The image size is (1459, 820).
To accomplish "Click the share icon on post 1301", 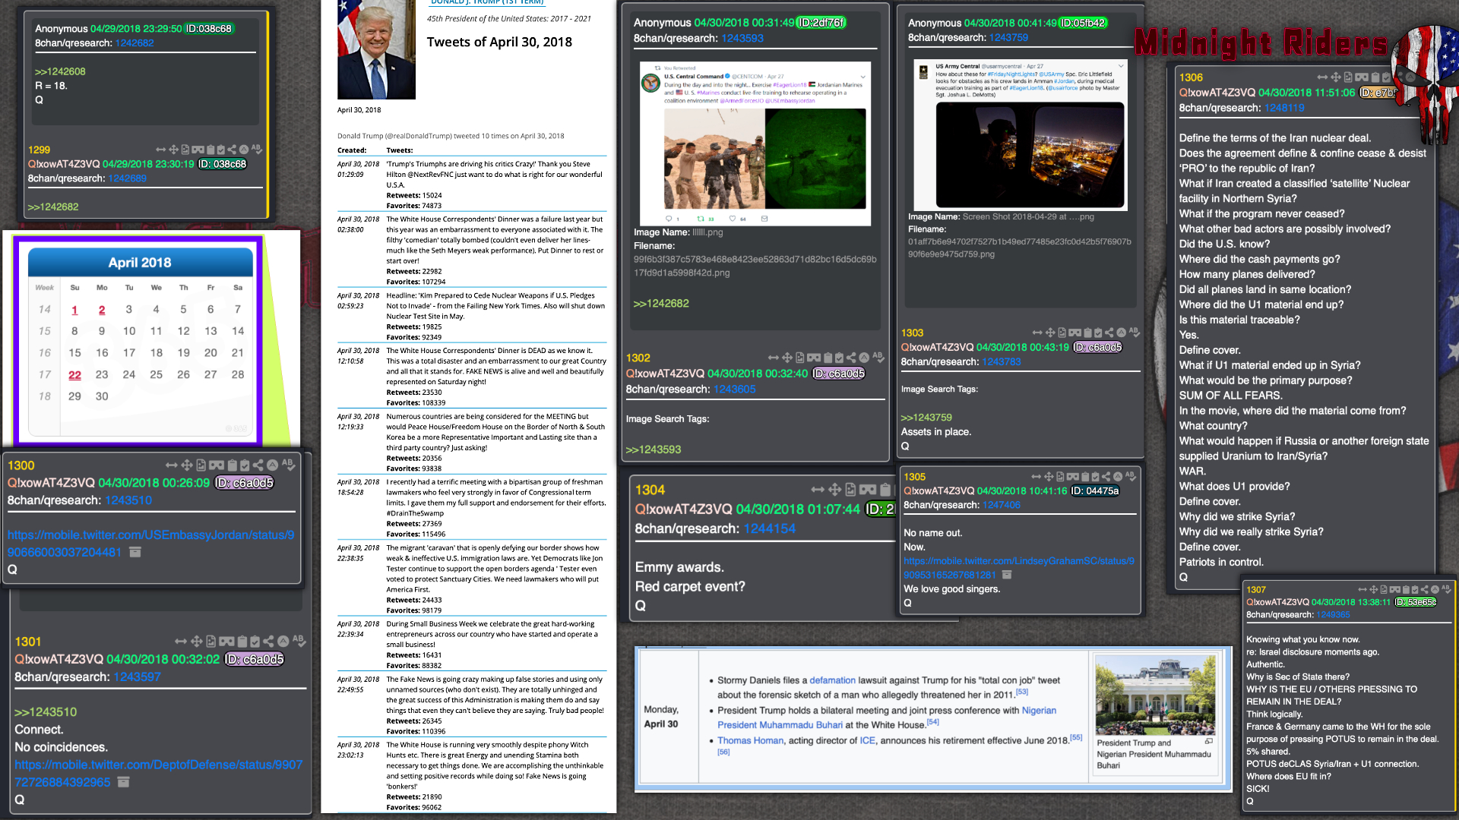I will point(268,642).
